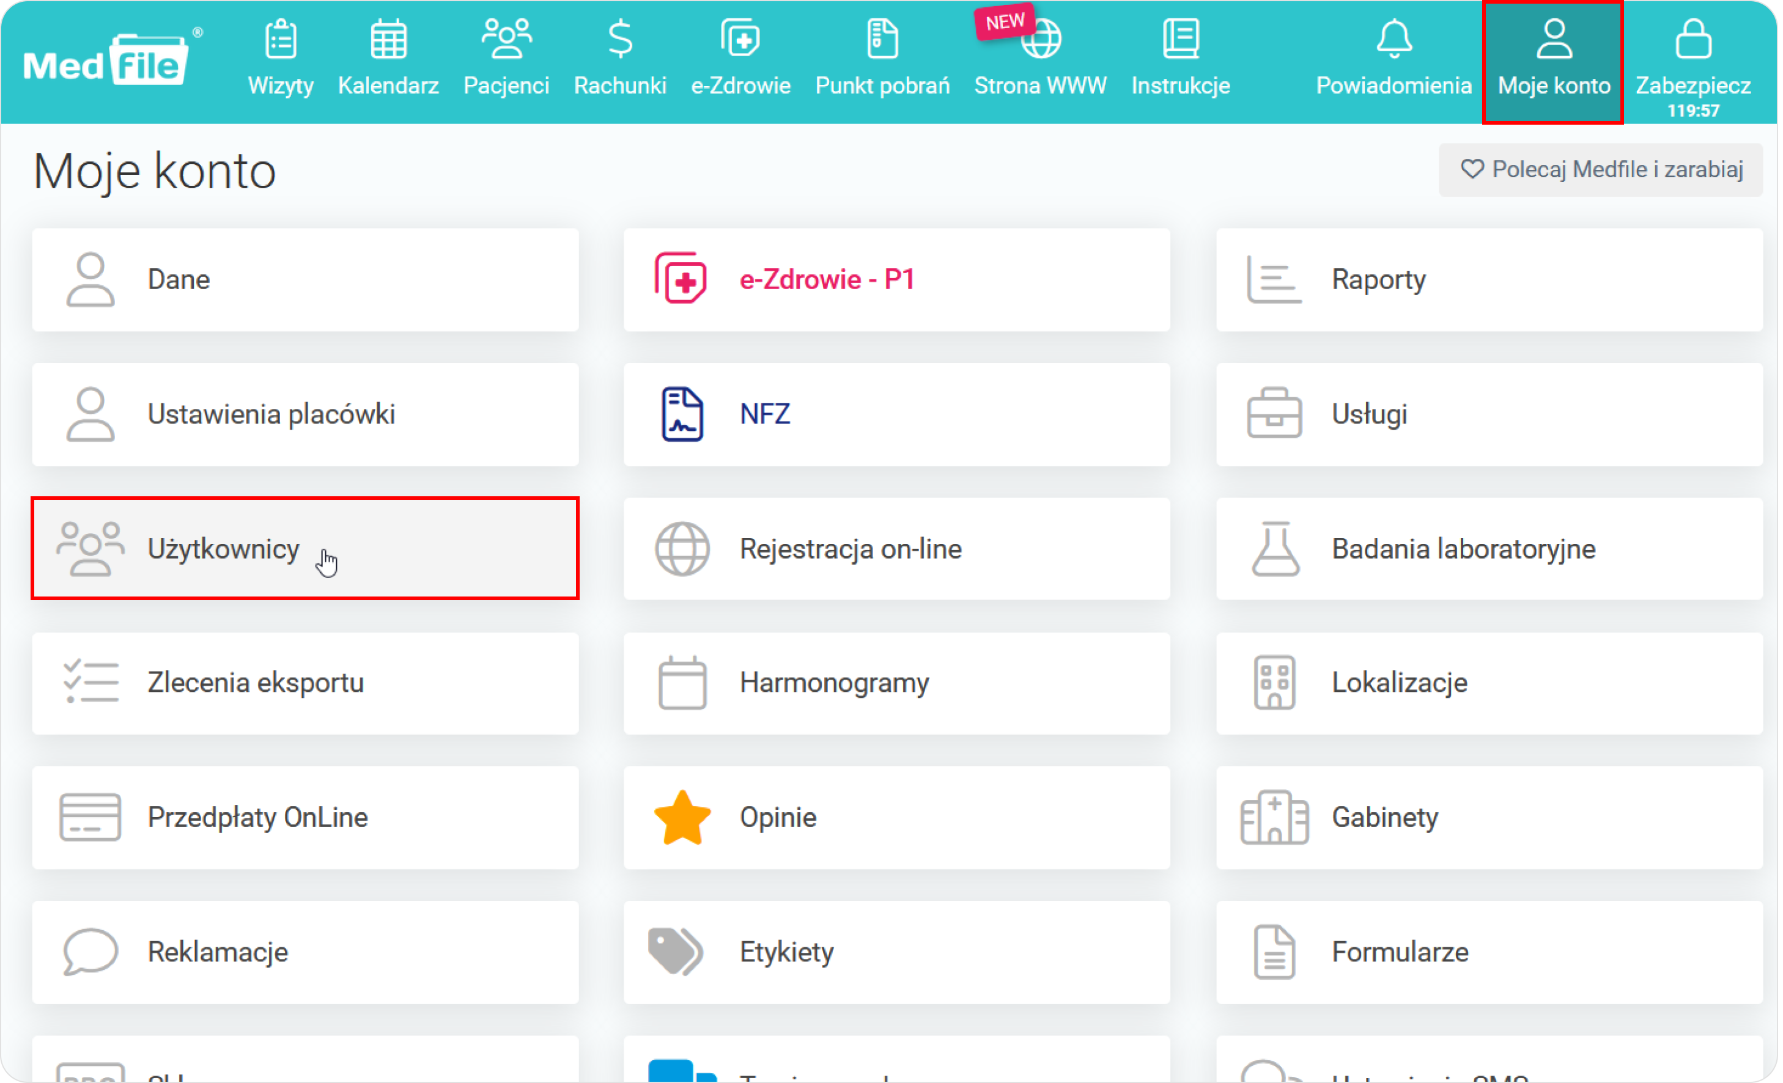Open Gabinety tile label
1783x1083 pixels.
click(1385, 818)
